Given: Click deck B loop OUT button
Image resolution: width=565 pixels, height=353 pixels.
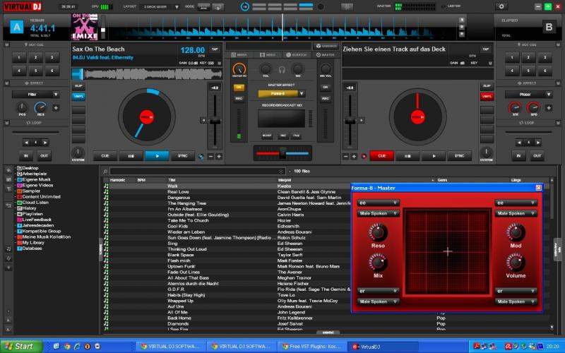Looking at the screenshot, I should pos(537,156).
